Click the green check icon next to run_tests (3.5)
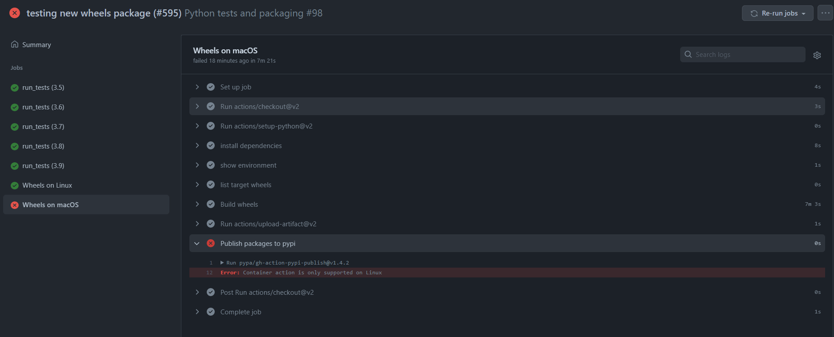Viewport: 834px width, 337px height. point(14,87)
